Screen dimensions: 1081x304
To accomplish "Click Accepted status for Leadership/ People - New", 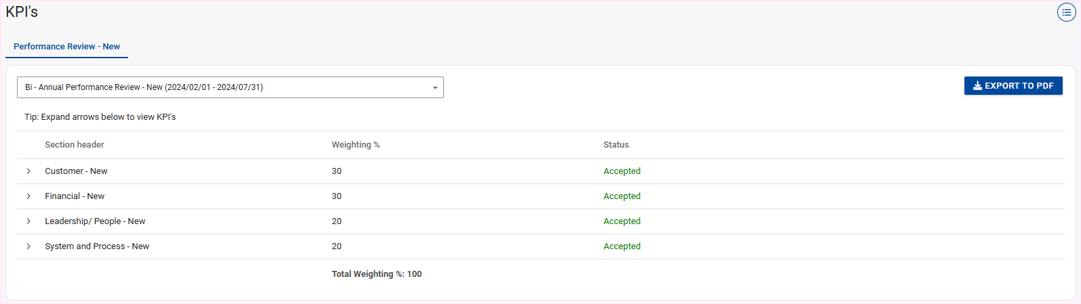I will click(621, 221).
